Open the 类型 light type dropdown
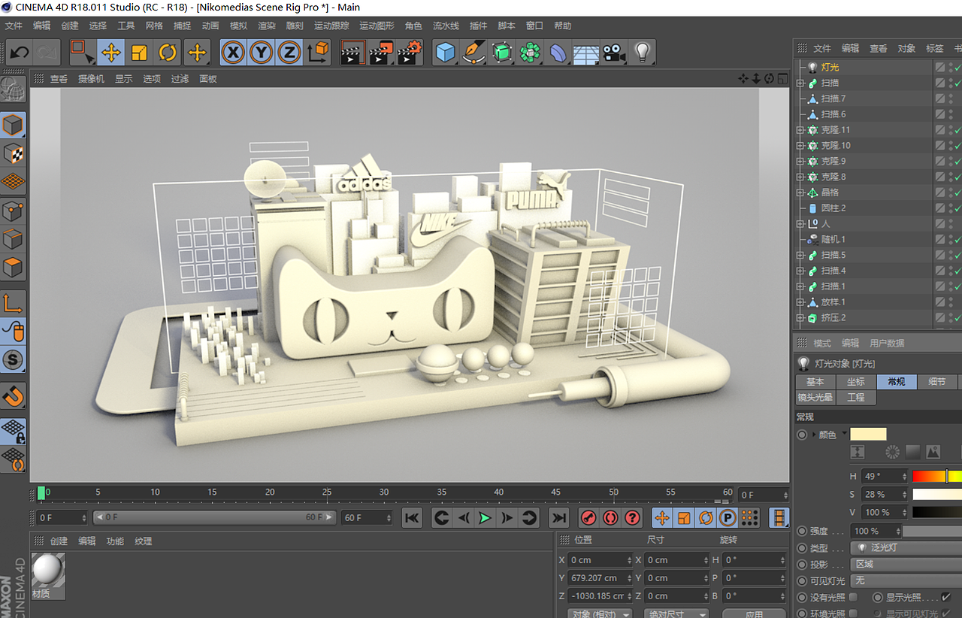Viewport: 962px width, 618px height. [x=906, y=548]
